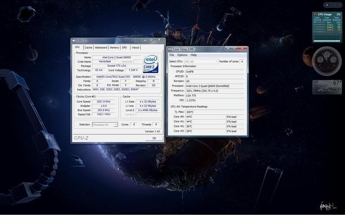
Task: Click the Name field Intel Core 2 Quad Q6600
Action: 116,57
